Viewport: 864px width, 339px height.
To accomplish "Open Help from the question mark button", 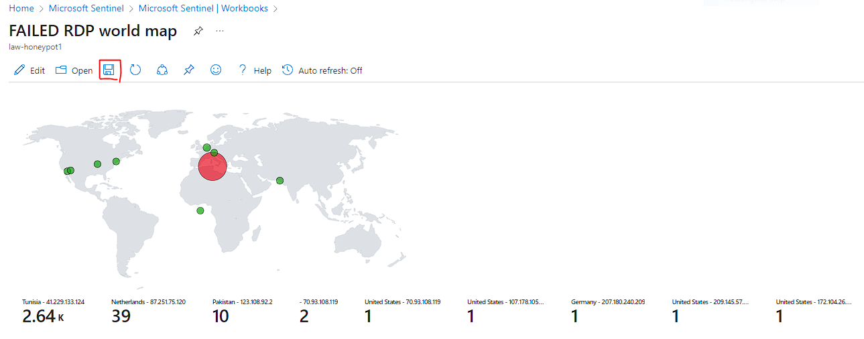I will coord(255,70).
